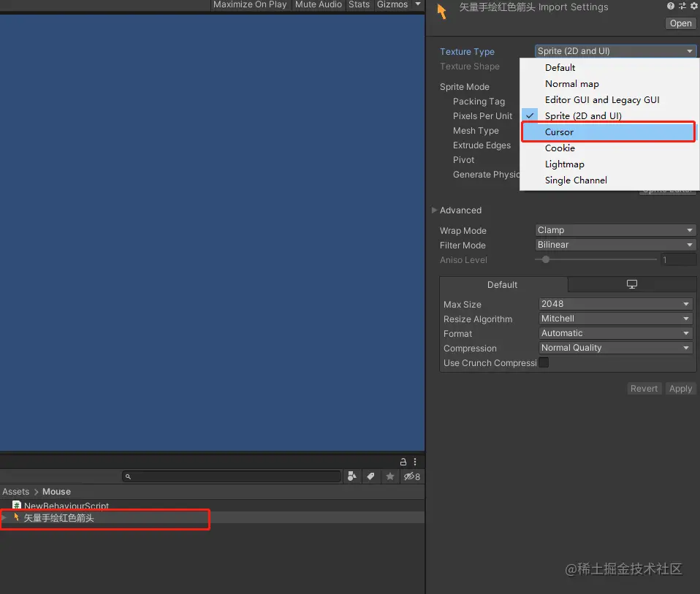The width and height of the screenshot is (700, 594).
Task: Toggle the Stats overlay button
Action: 359,4
